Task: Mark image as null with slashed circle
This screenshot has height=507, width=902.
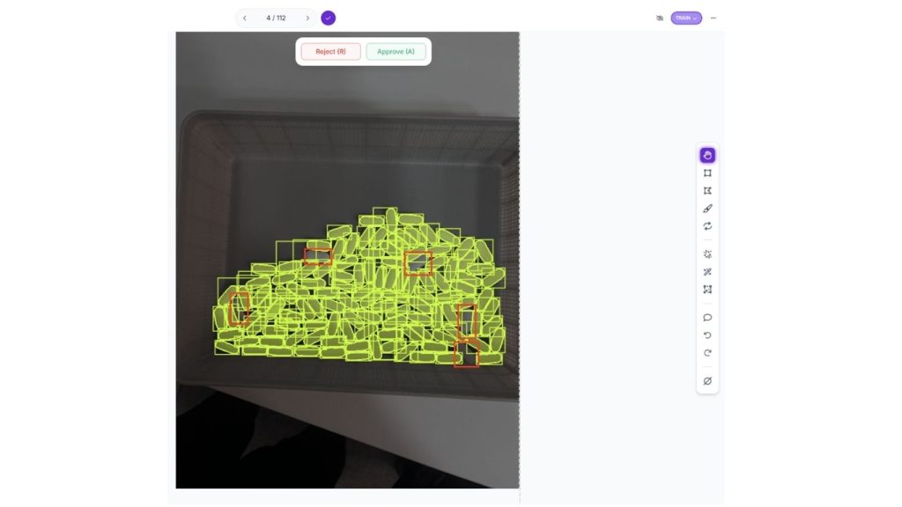Action: point(707,381)
